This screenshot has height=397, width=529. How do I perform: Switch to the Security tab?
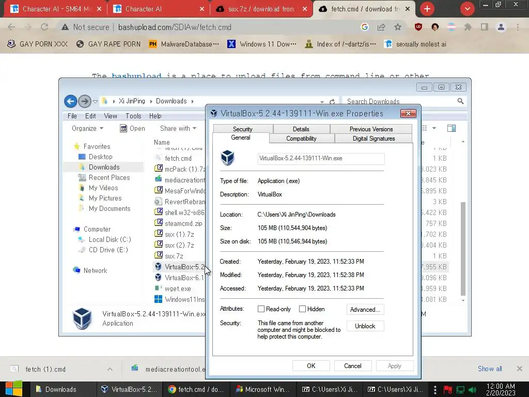243,129
